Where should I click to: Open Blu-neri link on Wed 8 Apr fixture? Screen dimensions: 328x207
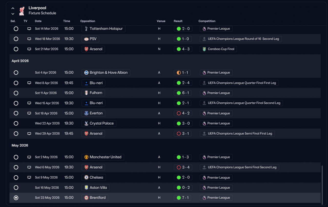tap(94, 83)
